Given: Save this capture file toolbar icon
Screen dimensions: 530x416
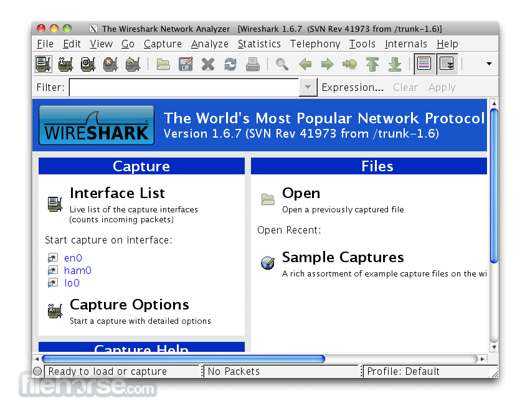Looking at the screenshot, I should tap(186, 64).
